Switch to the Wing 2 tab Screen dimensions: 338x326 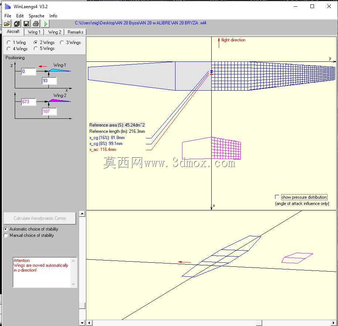point(55,32)
